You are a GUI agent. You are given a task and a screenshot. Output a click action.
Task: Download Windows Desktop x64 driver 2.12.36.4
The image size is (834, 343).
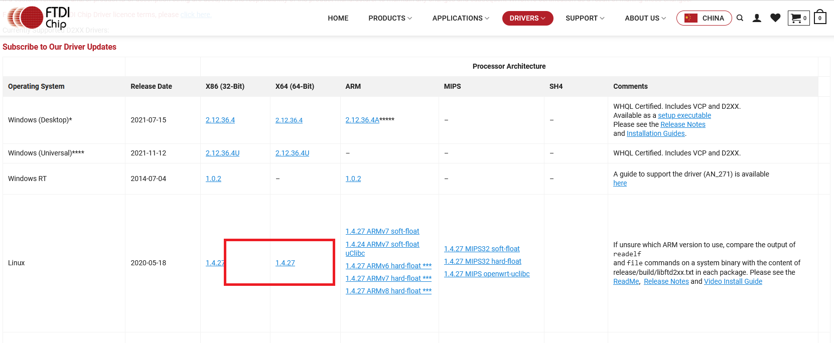(289, 120)
